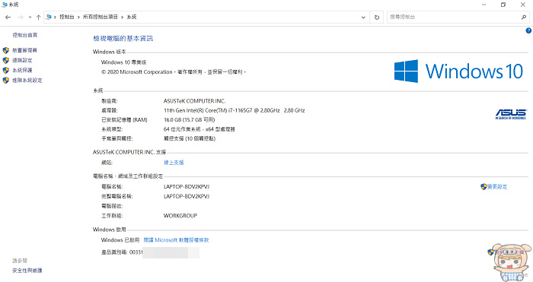Open 裝置管理員 from the sidebar
533x282 pixels.
(25, 50)
